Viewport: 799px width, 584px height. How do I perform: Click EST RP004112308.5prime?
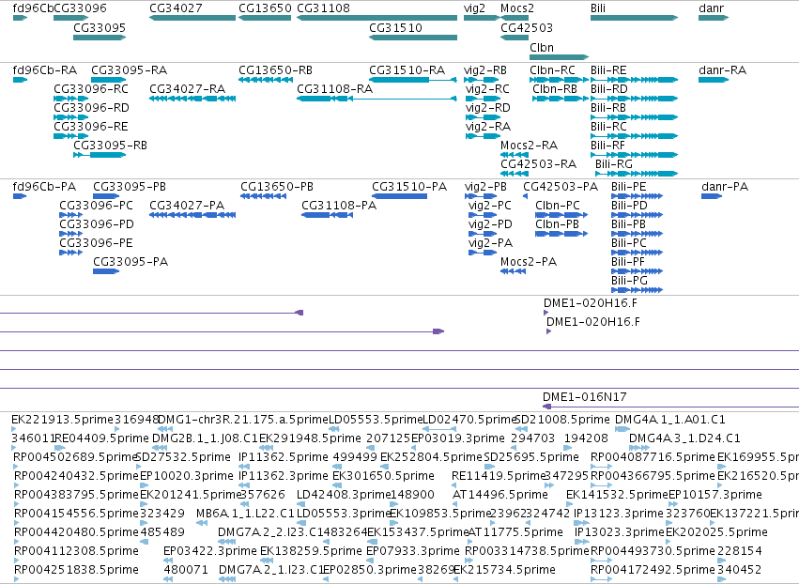16,561
